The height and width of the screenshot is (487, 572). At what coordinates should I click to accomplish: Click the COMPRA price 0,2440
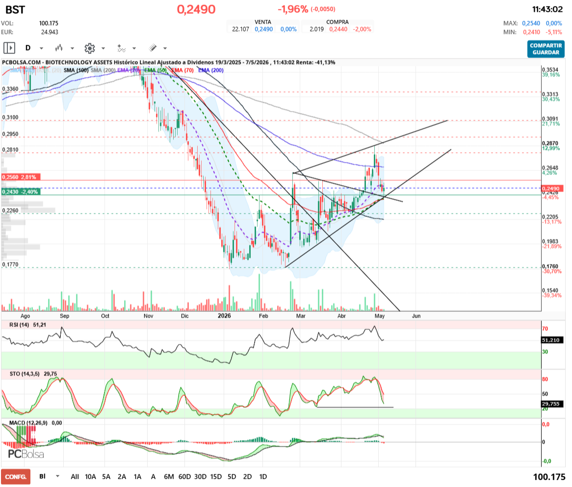pos(338,29)
